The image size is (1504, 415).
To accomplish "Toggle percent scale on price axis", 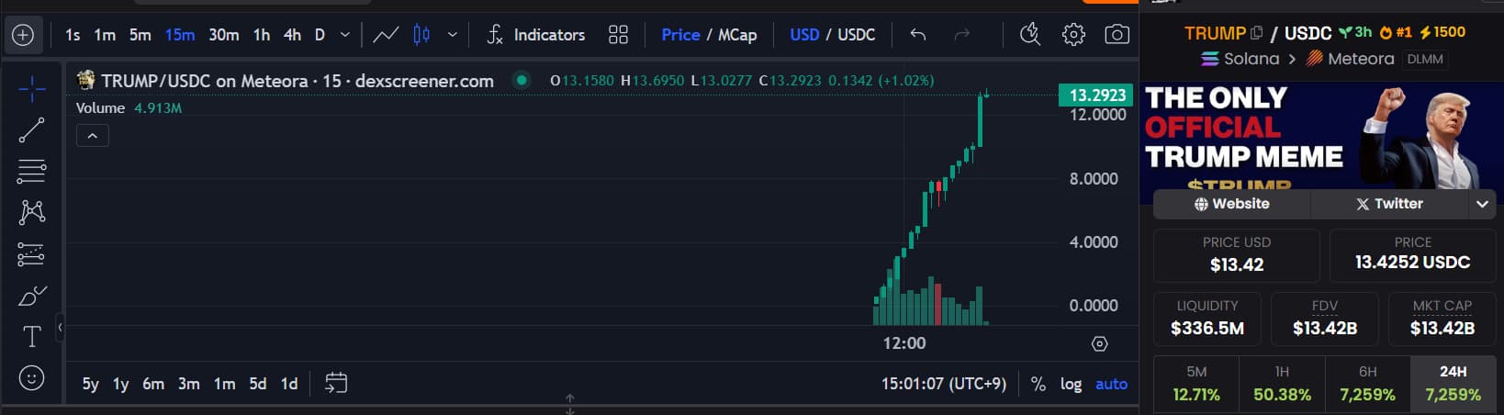I will (1038, 384).
